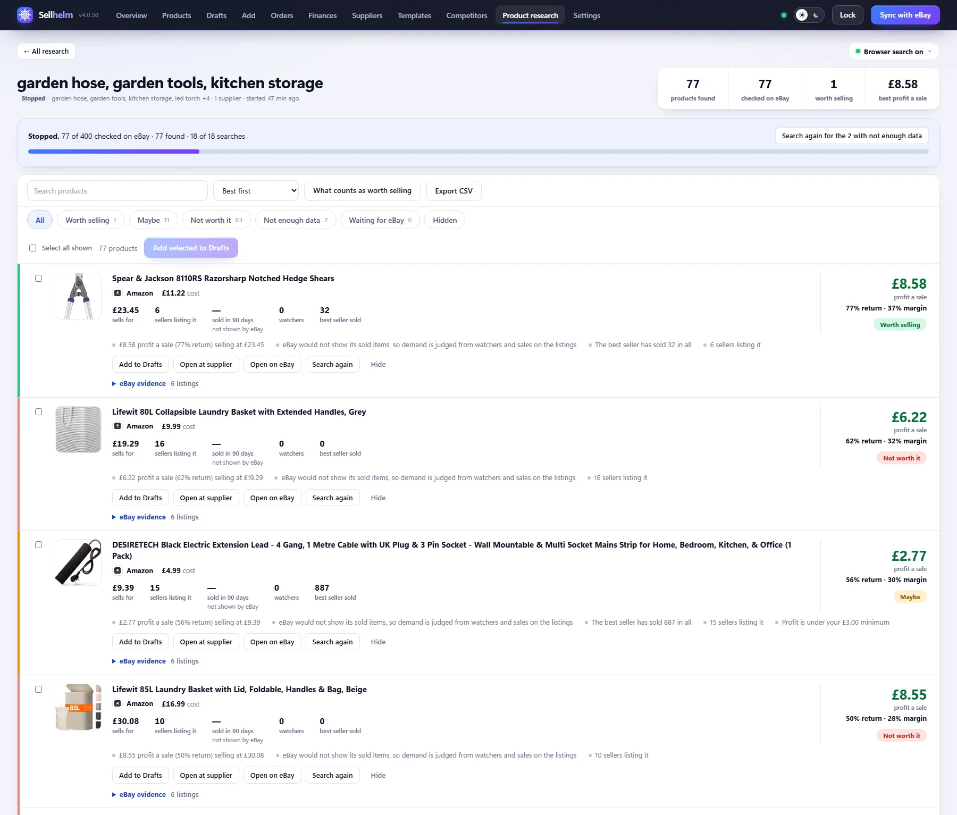The image size is (957, 815).
Task: Open the Templates nav tab
Action: pyautogui.click(x=415, y=15)
